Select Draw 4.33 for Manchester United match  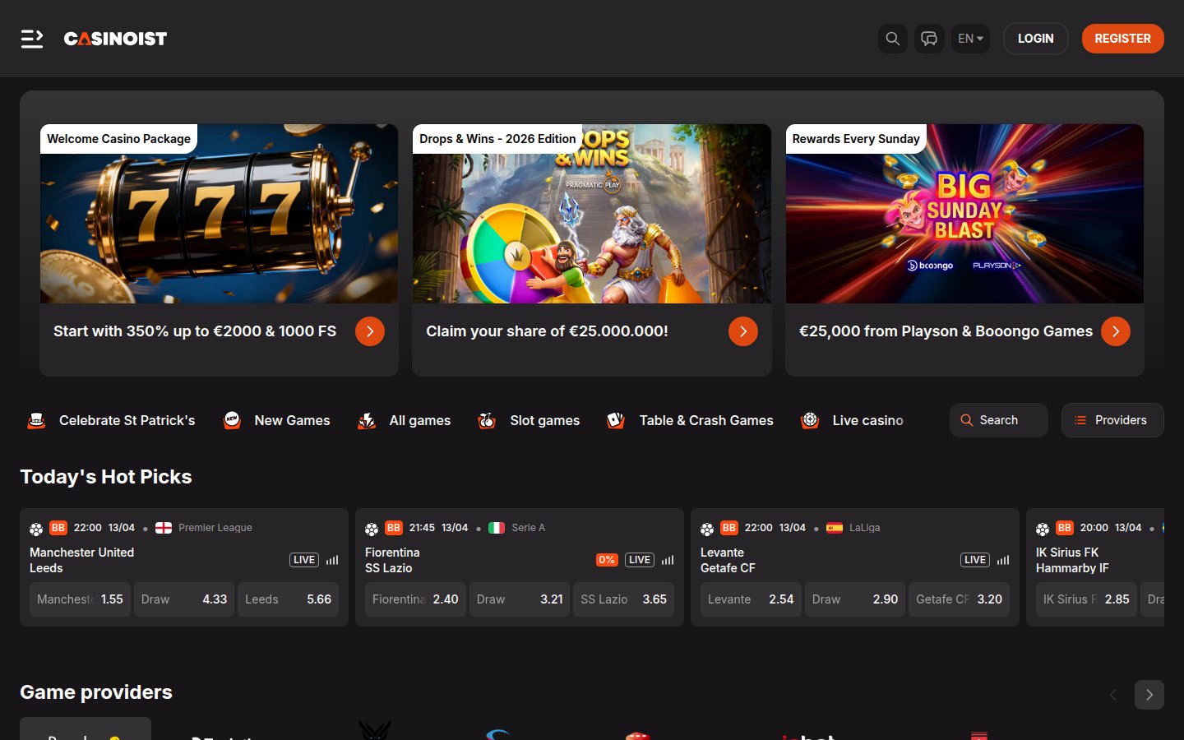[184, 599]
